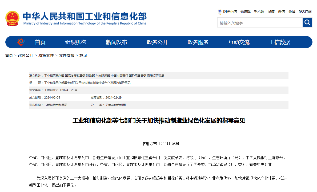Click the 无障碍 accessibility link
Image resolution: width=317 pixels, height=192 pixels.
point(245,12)
